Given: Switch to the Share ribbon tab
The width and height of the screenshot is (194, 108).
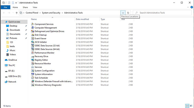Looking at the screenshot, I should pyautogui.click(x=25, y=7).
